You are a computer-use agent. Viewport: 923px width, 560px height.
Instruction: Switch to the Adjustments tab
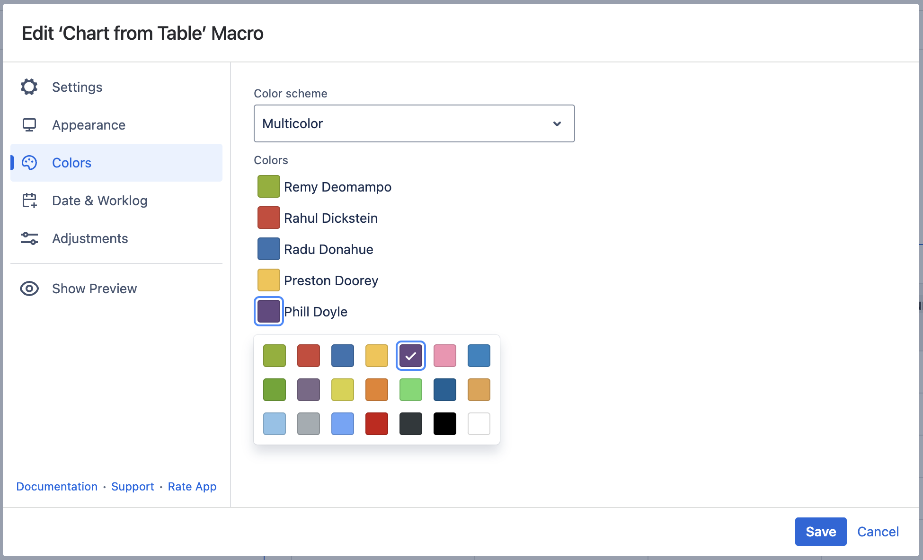[90, 238]
